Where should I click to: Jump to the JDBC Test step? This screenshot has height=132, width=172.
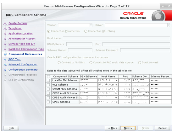pos(14,59)
